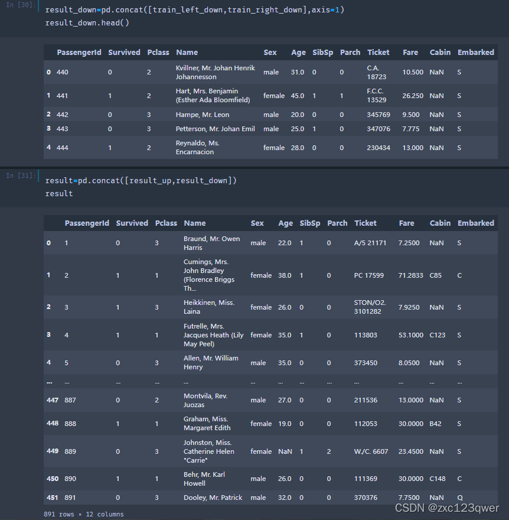Click fare value 23.4500
The image size is (509, 520).
click(411, 451)
